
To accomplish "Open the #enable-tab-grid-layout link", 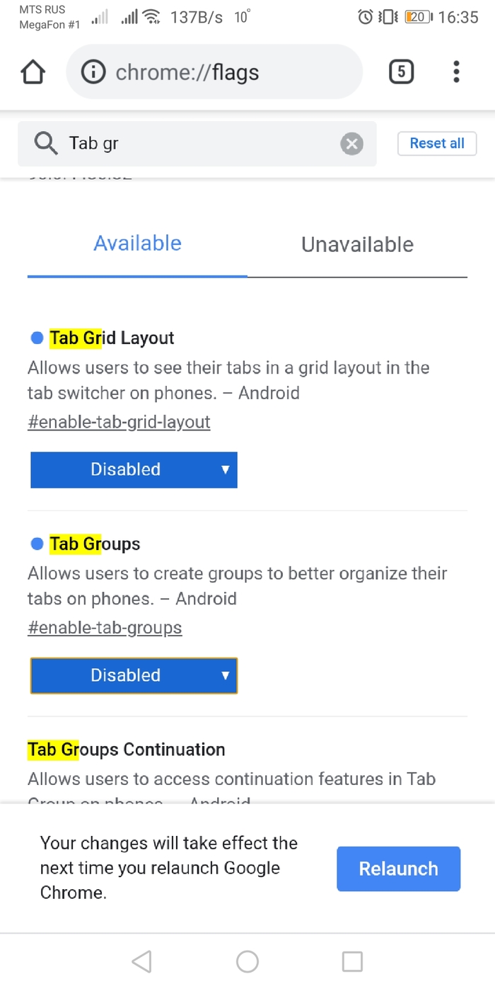I will [x=119, y=422].
